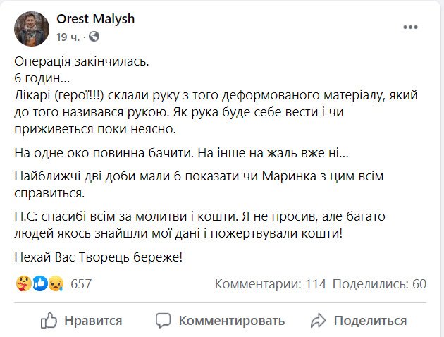Click the thumbs-up icon beside Нравится

click(x=49, y=320)
